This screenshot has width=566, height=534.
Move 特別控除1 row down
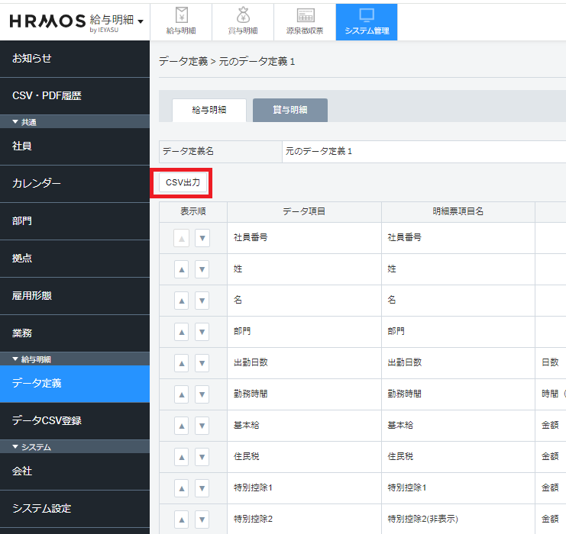pos(202,489)
